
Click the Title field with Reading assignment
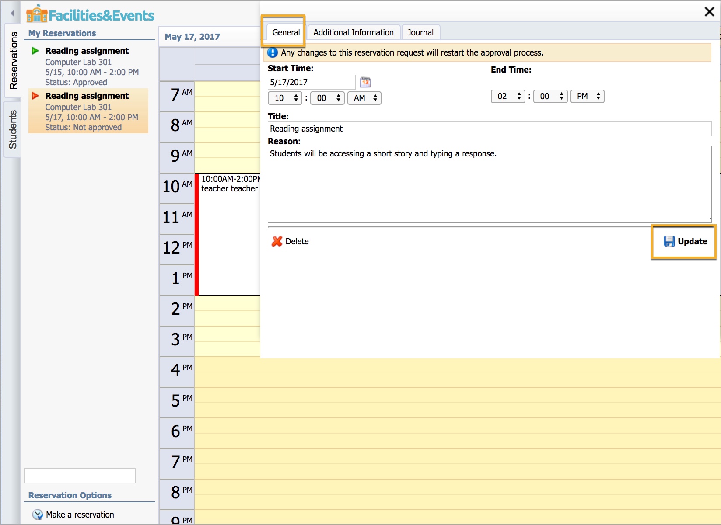click(490, 129)
